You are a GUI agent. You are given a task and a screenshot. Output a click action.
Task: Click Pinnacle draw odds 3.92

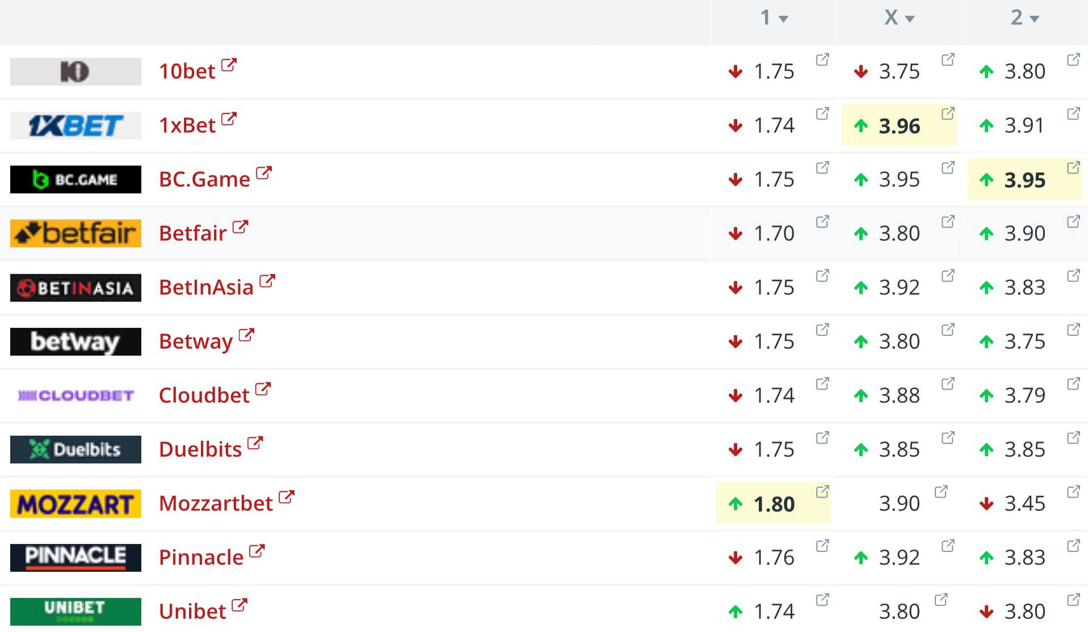point(899,558)
